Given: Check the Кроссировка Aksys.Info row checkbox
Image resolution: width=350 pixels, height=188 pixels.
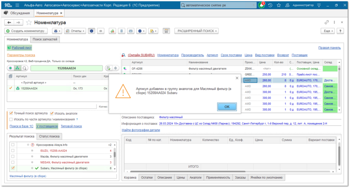Looking at the screenshot, I should [x=13, y=145].
